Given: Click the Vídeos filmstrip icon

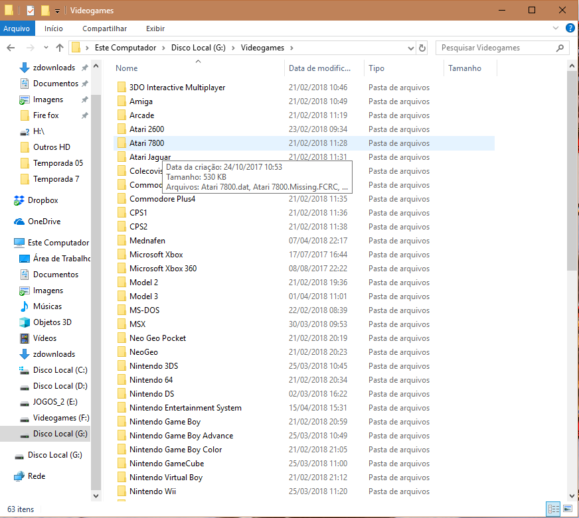Looking at the screenshot, I should click(x=25, y=338).
